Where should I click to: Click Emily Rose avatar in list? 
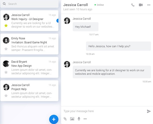coord(6,40)
